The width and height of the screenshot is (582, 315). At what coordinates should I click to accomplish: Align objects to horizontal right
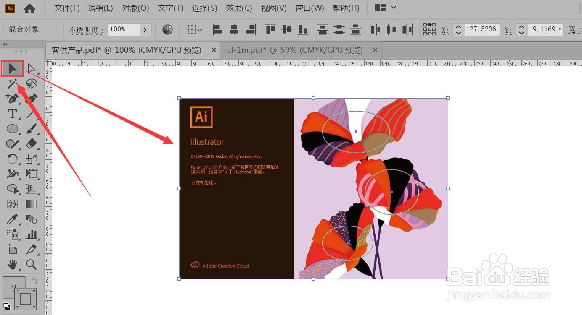point(251,29)
